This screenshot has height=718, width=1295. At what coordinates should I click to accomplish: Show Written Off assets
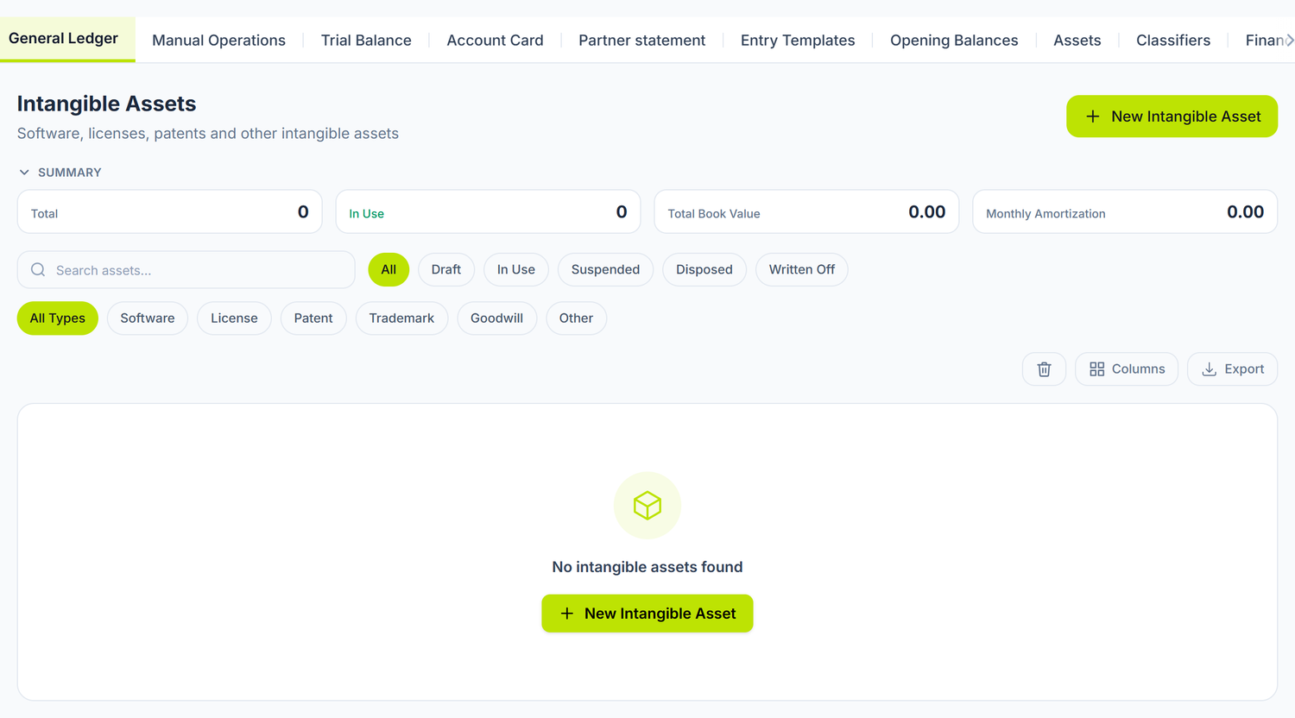[x=802, y=270]
